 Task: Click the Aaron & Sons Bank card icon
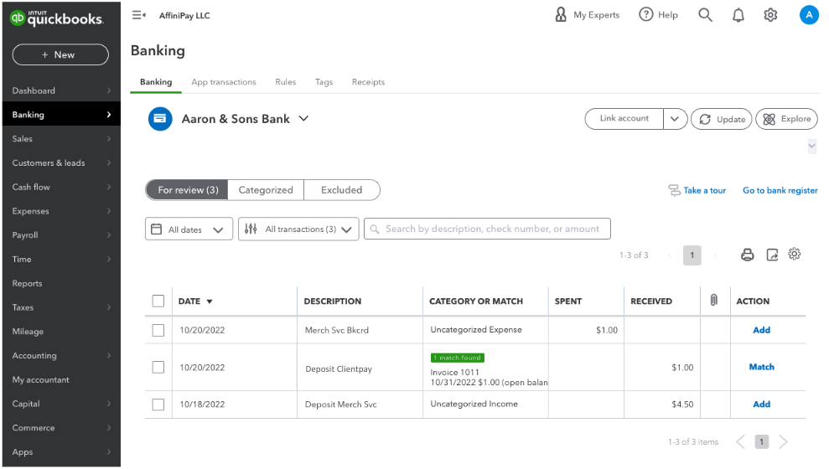tap(159, 119)
